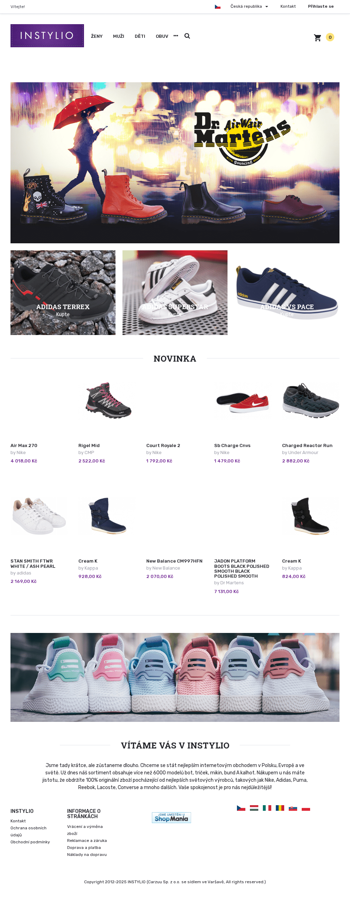Open the Adidas Terrex promo tile
The image size is (350, 899).
63,293
